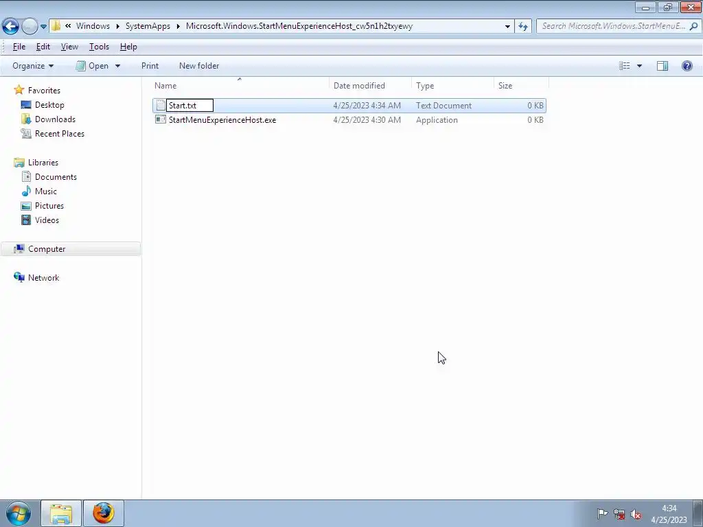Open the Videos library
703x527 pixels.
(x=47, y=220)
